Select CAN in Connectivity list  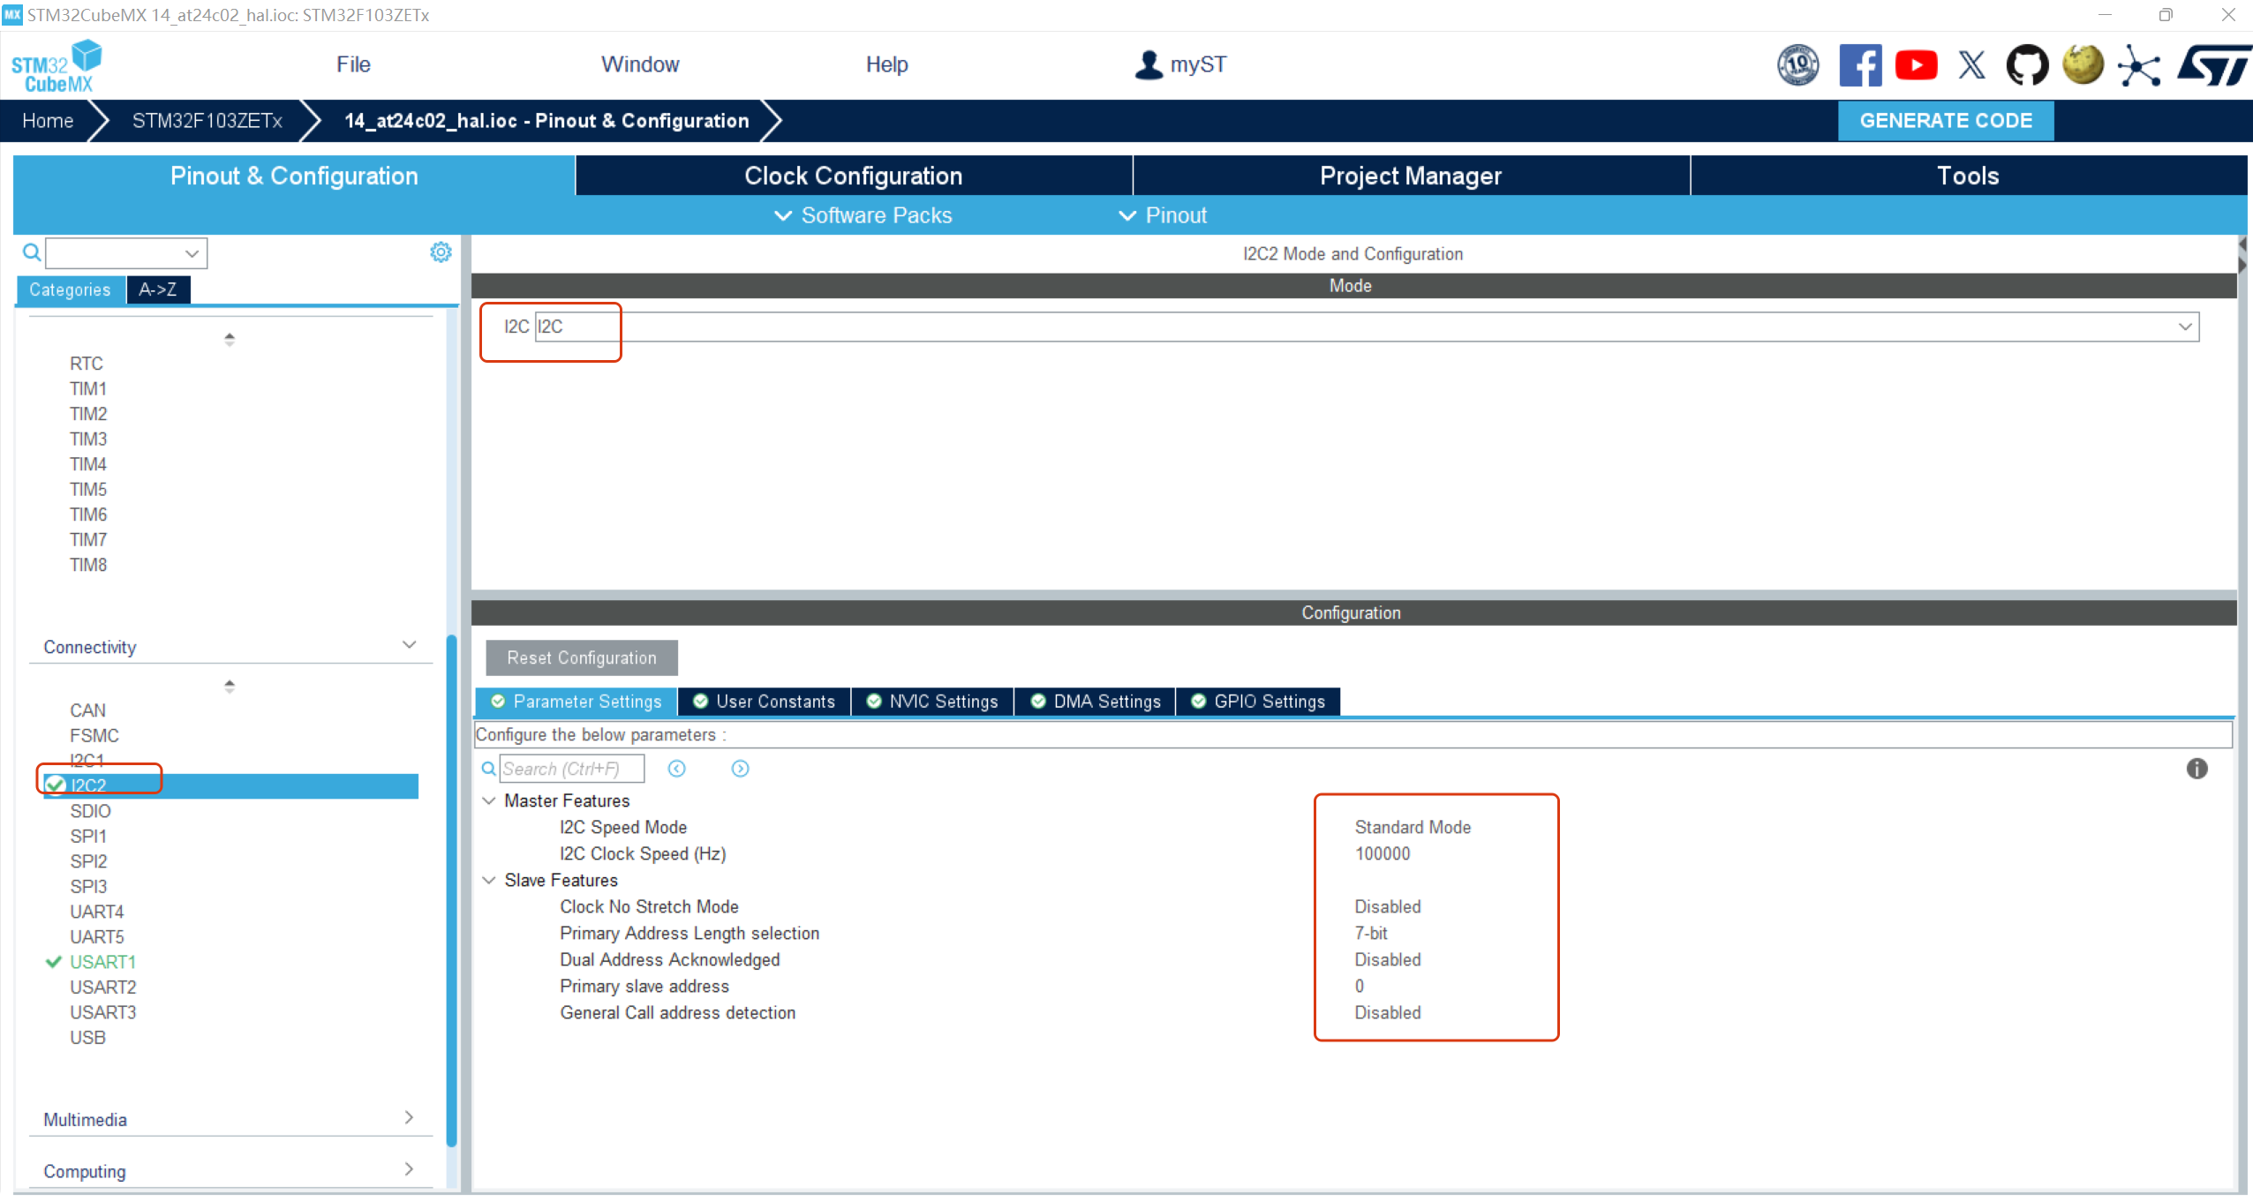point(87,710)
